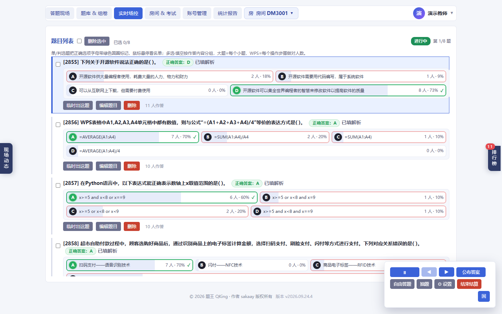Pause the current question with the pause button
The width and height of the screenshot is (502, 314).
404,272
